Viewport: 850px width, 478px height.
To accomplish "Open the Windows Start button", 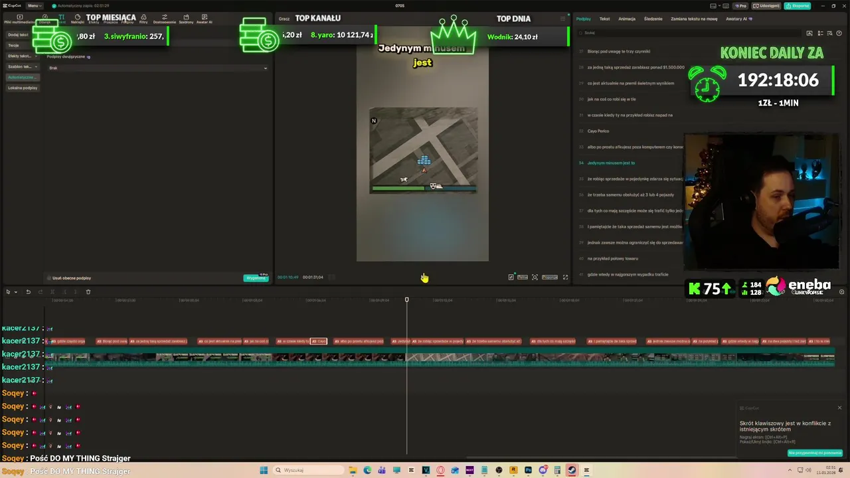I will pyautogui.click(x=264, y=470).
